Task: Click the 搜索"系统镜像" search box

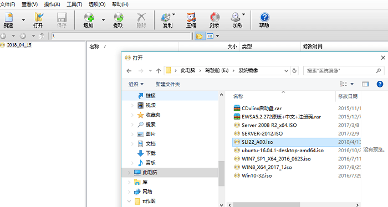Action: [x=344, y=71]
